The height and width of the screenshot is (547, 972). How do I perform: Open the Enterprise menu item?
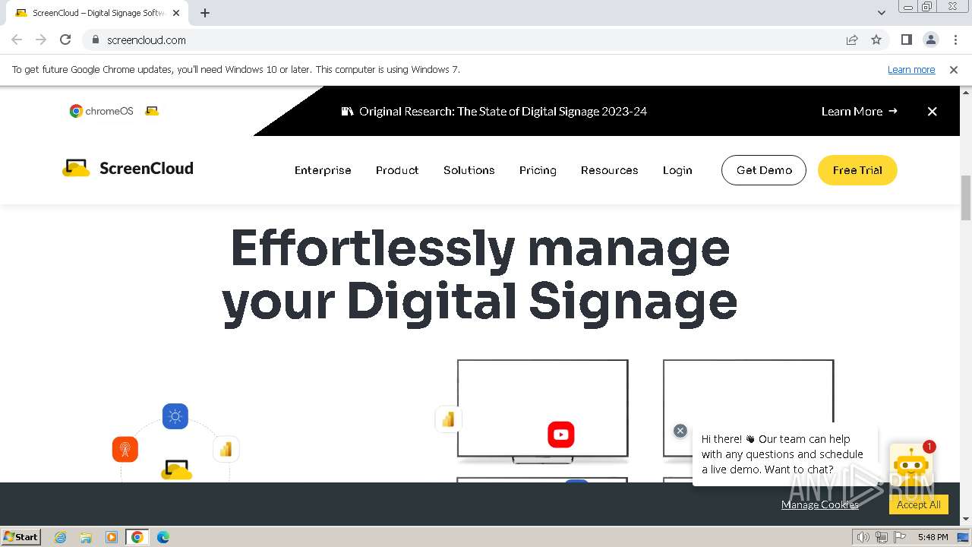pos(323,170)
